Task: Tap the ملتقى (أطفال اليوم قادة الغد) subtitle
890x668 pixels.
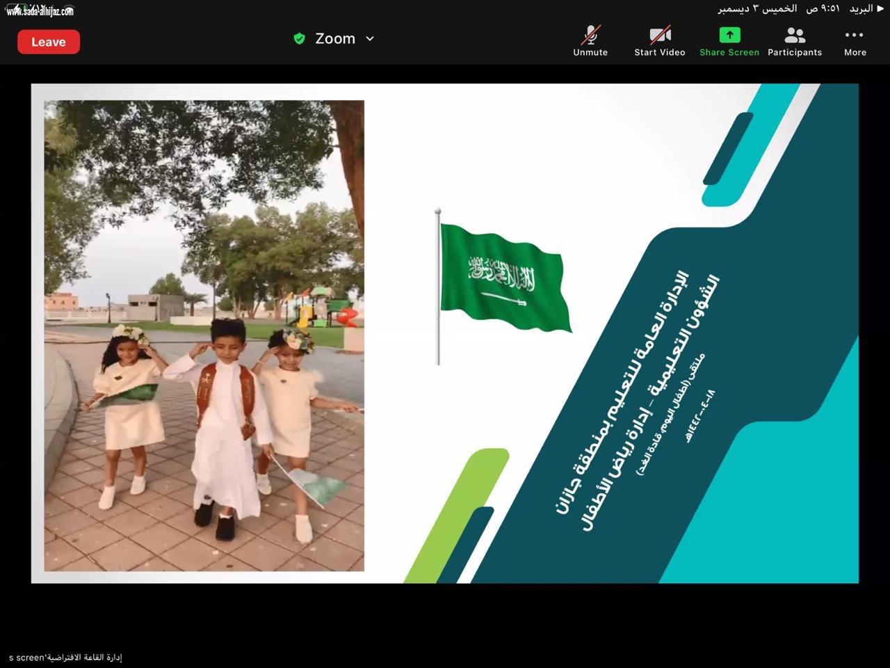Action: tap(672, 413)
